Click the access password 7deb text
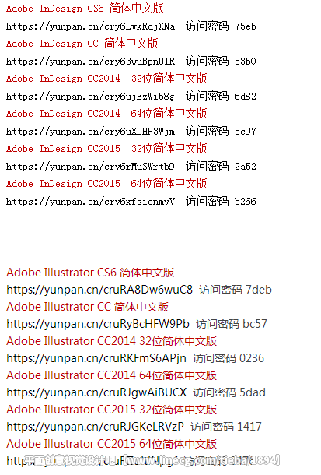 236,290
